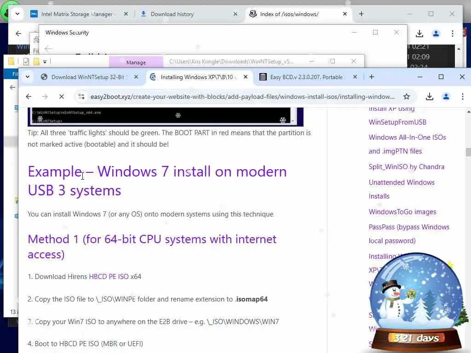Image resolution: width=471 pixels, height=353 pixels.
Task: Open tab search dropdown in back browser
Action: tap(17, 14)
